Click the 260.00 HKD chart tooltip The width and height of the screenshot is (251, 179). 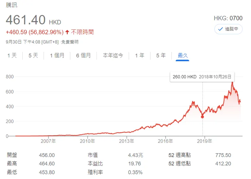(x=202, y=77)
